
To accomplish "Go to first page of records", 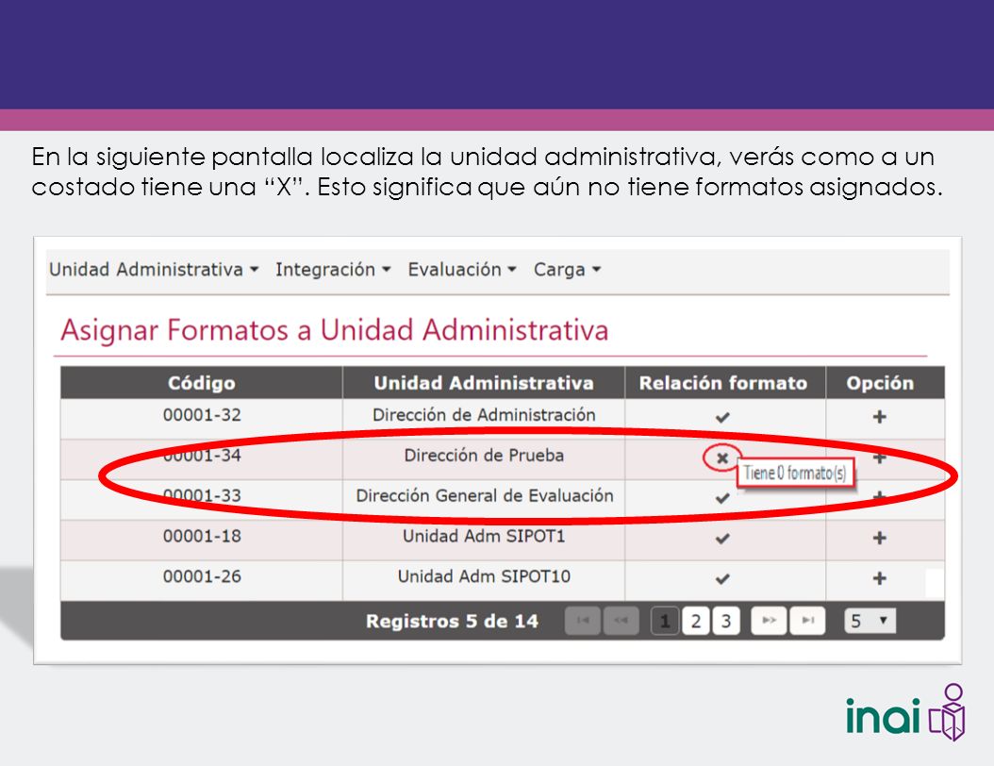I will 583,621.
